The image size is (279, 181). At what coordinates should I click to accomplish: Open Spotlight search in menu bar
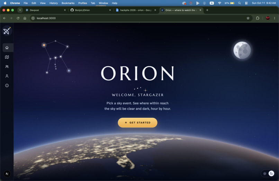[240, 3]
